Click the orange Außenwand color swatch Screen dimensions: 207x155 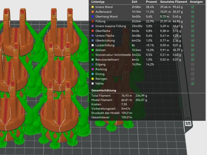(x=93, y=12)
